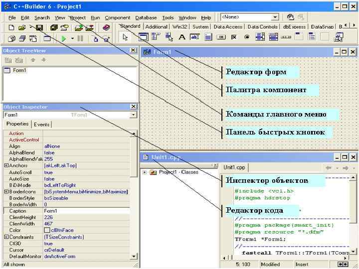Switch to the Win32 palette tab
This screenshot has width=359, height=269.
tap(179, 27)
